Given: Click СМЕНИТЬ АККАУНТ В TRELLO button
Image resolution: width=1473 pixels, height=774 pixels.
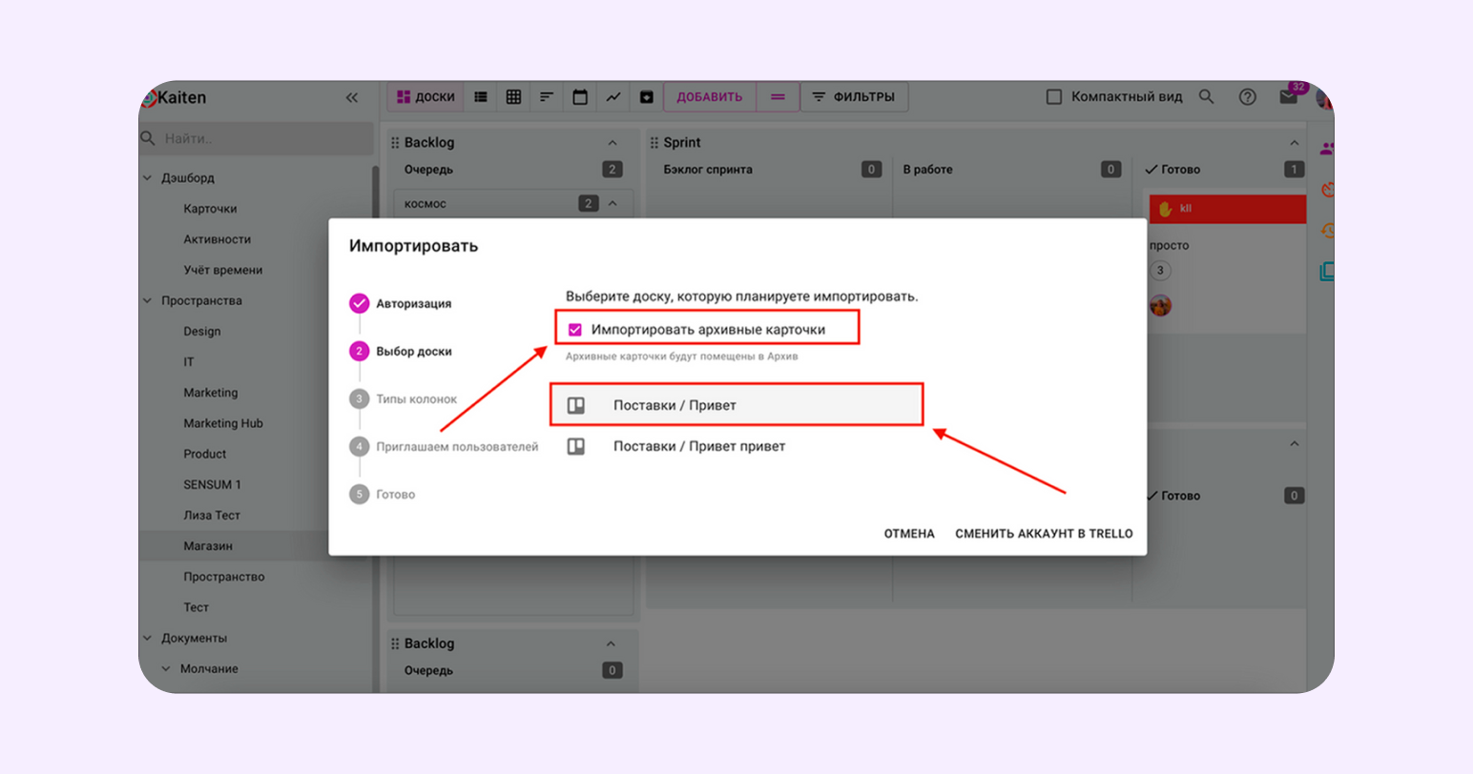Looking at the screenshot, I should click(x=1044, y=534).
